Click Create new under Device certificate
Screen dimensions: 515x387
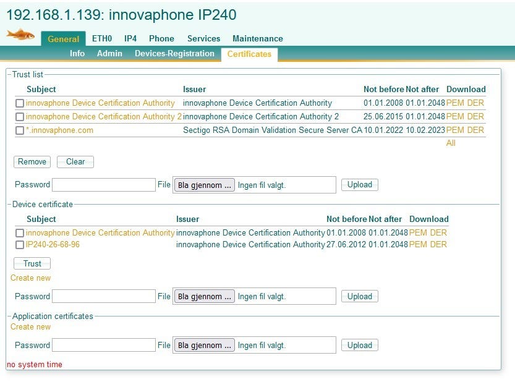30,278
